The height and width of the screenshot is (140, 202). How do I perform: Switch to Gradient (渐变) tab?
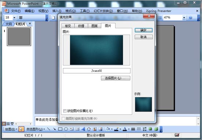coord(68,26)
